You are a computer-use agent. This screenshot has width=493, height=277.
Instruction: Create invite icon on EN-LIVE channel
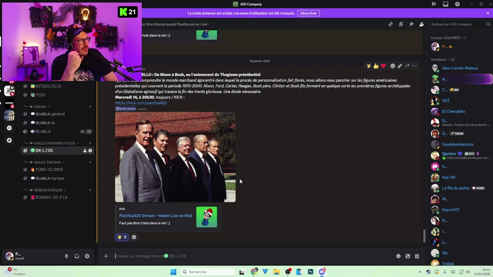(85, 151)
